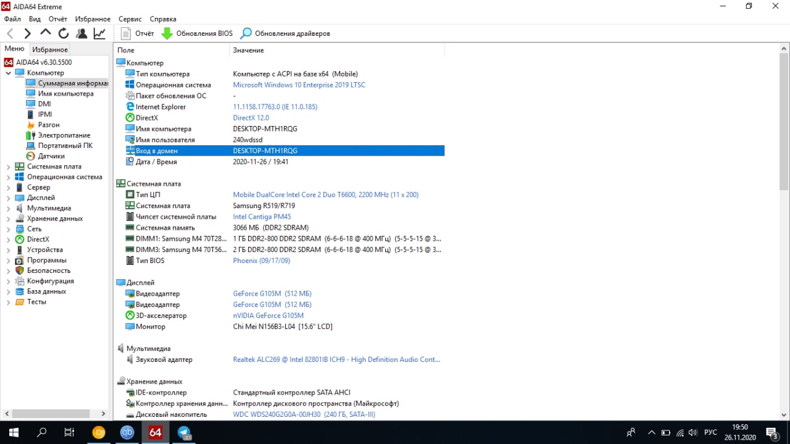Expand the Операционная система tree node
Viewport: 790px width, 444px height.
pyautogui.click(x=9, y=177)
